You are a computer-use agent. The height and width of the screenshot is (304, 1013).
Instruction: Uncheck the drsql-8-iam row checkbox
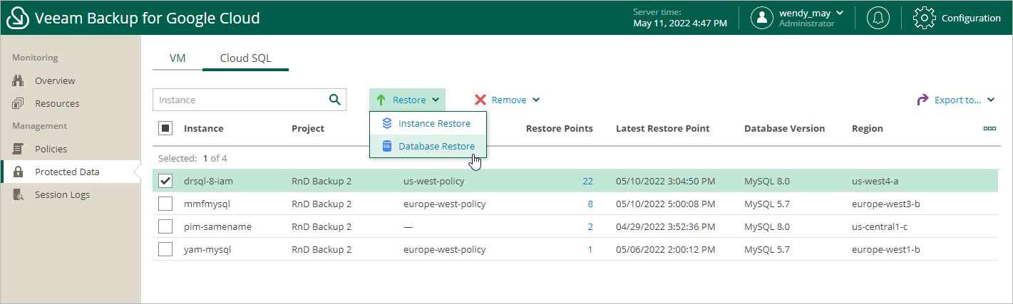(x=165, y=181)
